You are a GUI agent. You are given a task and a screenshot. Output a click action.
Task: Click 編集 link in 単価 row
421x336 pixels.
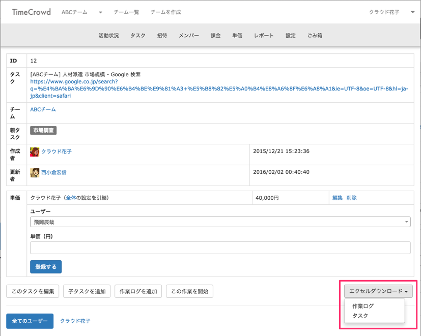338,198
